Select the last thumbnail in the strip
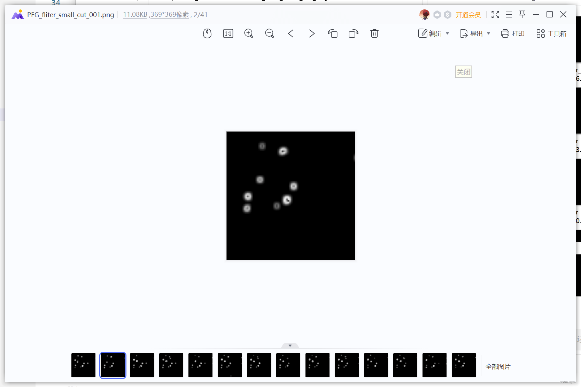This screenshot has width=581, height=387. pyautogui.click(x=464, y=365)
